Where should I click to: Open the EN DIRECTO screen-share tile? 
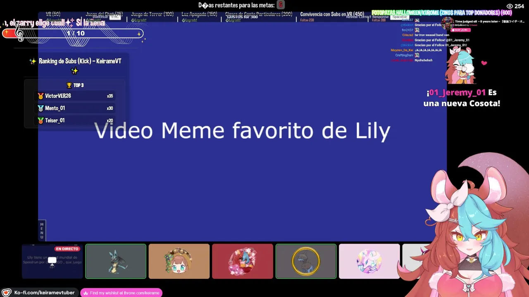pyautogui.click(x=52, y=261)
